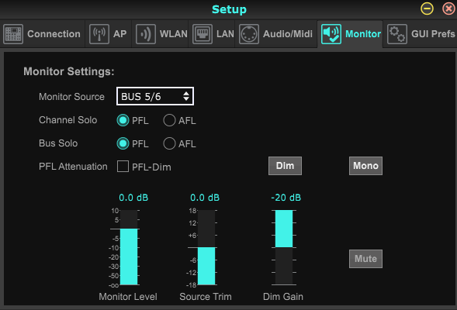Image resolution: width=457 pixels, height=310 pixels.
Task: Select AFL for Channel Solo
Action: [169, 120]
